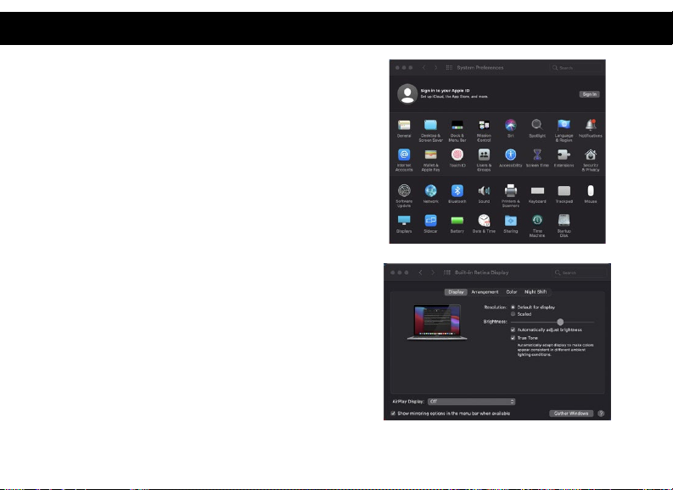Viewport: 673px width, 490px height.
Task: Switch to the Display tab
Action: click(x=456, y=291)
